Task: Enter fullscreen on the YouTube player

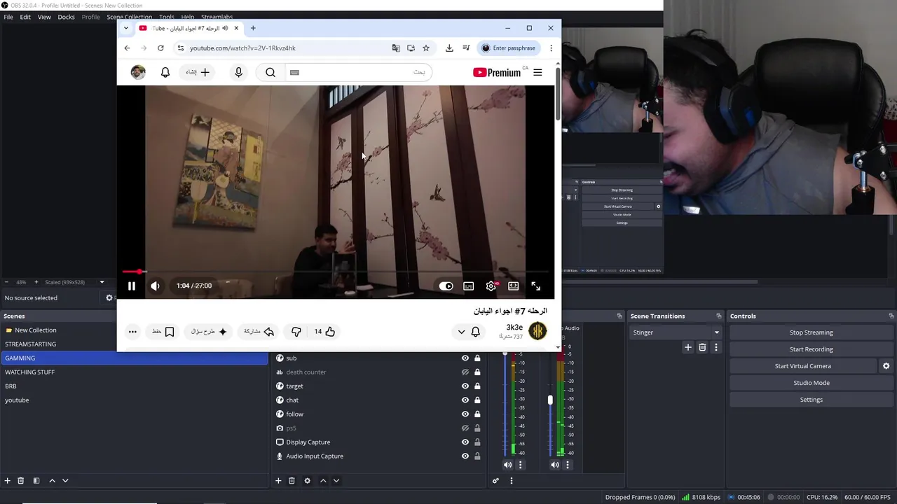Action: coord(535,286)
